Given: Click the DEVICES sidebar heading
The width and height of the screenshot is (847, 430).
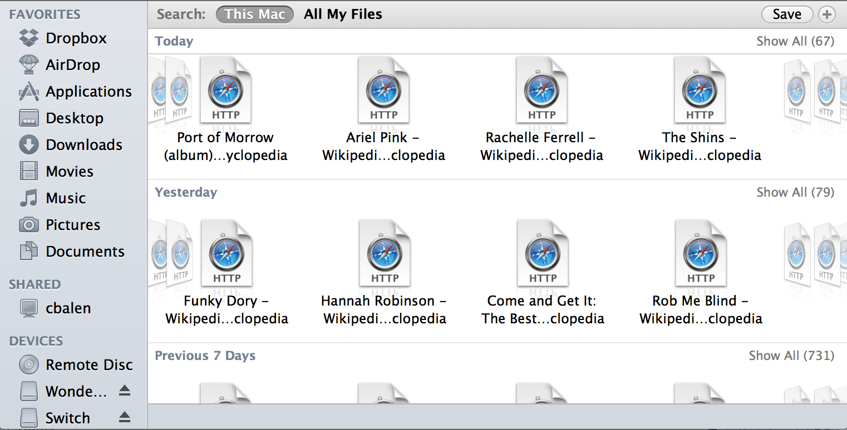Looking at the screenshot, I should (x=36, y=341).
